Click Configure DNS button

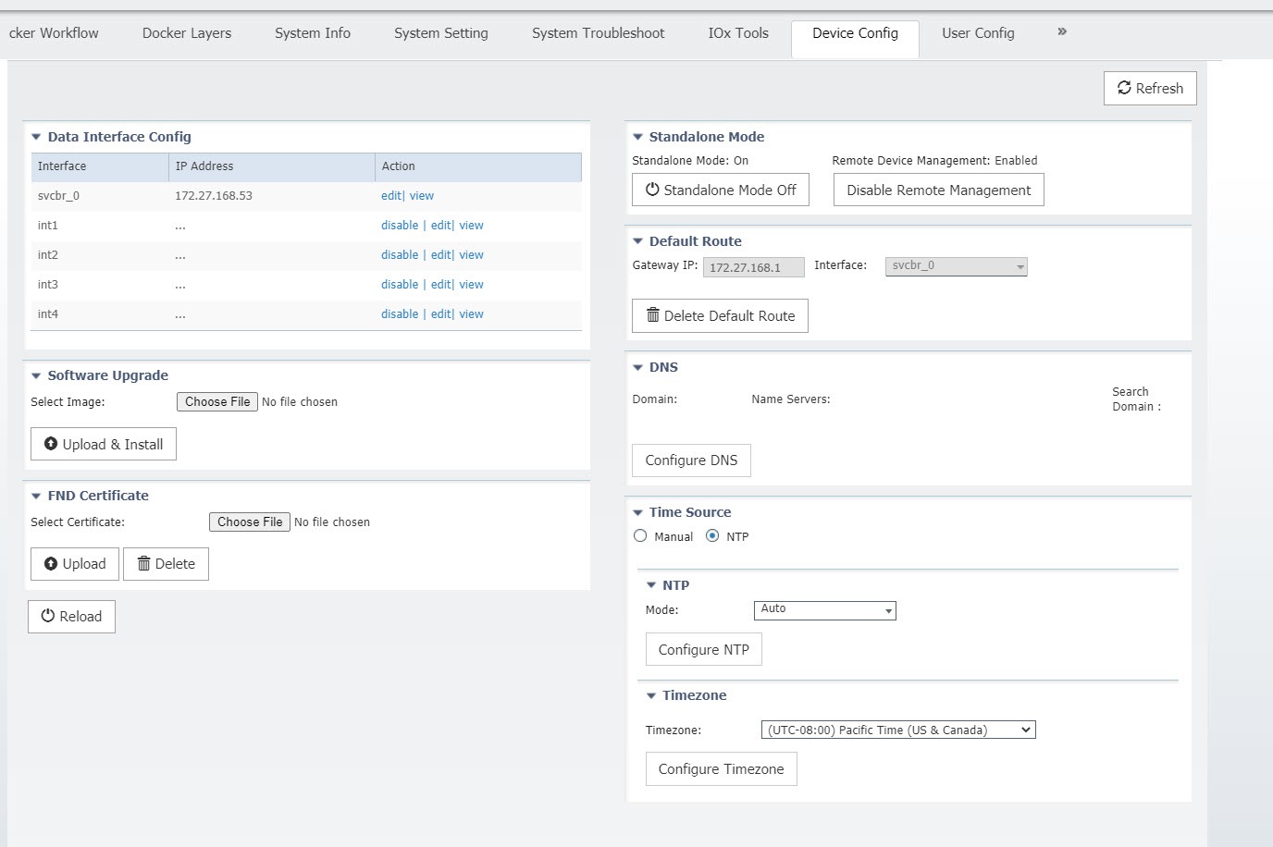pyautogui.click(x=691, y=460)
